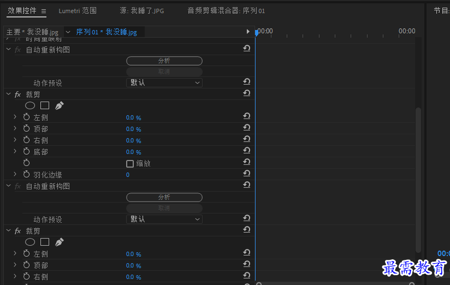This screenshot has height=285, width=450.
Task: Reset the second 裁剪 effect
Action: [x=246, y=230]
